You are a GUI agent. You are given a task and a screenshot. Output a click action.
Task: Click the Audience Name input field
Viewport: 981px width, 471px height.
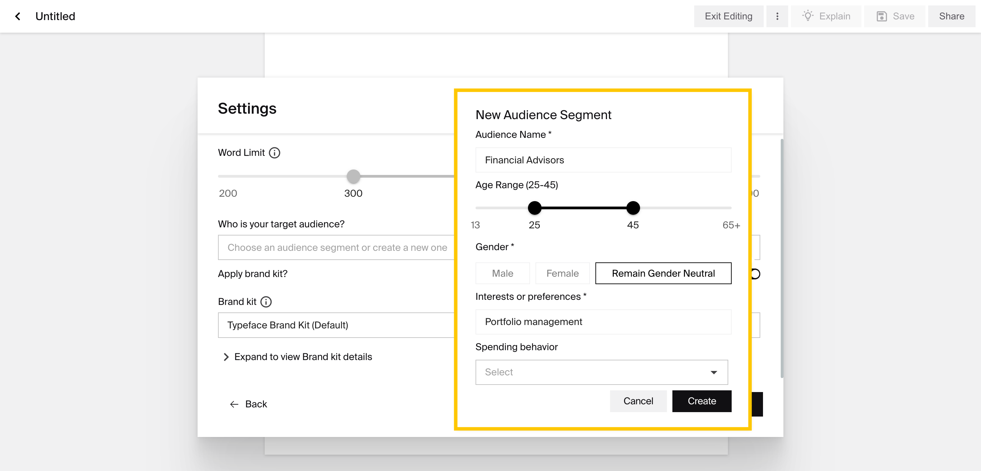coord(603,160)
